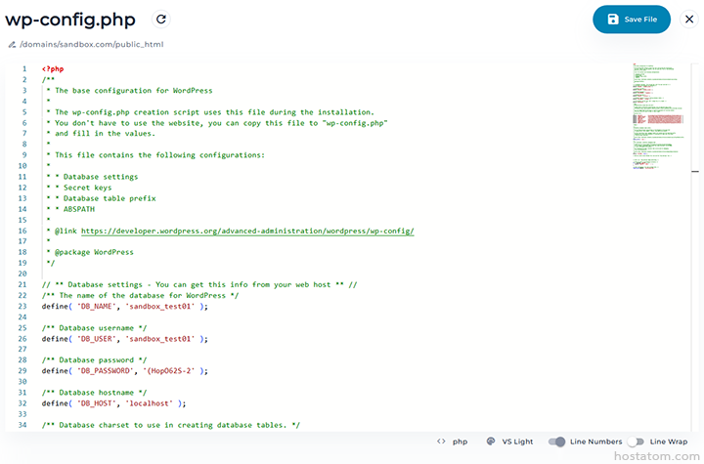Click the floppy disk icon in Save File

click(613, 20)
